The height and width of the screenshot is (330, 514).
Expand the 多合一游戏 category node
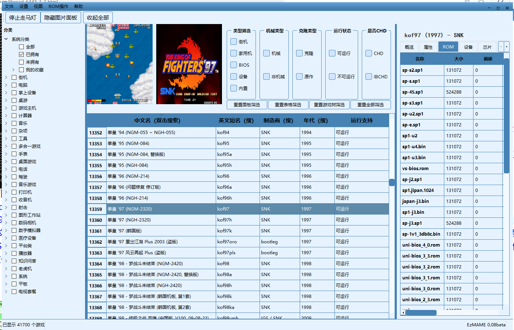point(6,146)
